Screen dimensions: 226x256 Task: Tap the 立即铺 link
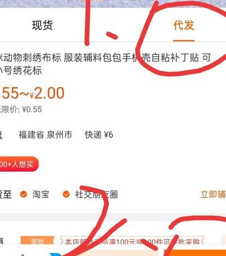point(213,194)
